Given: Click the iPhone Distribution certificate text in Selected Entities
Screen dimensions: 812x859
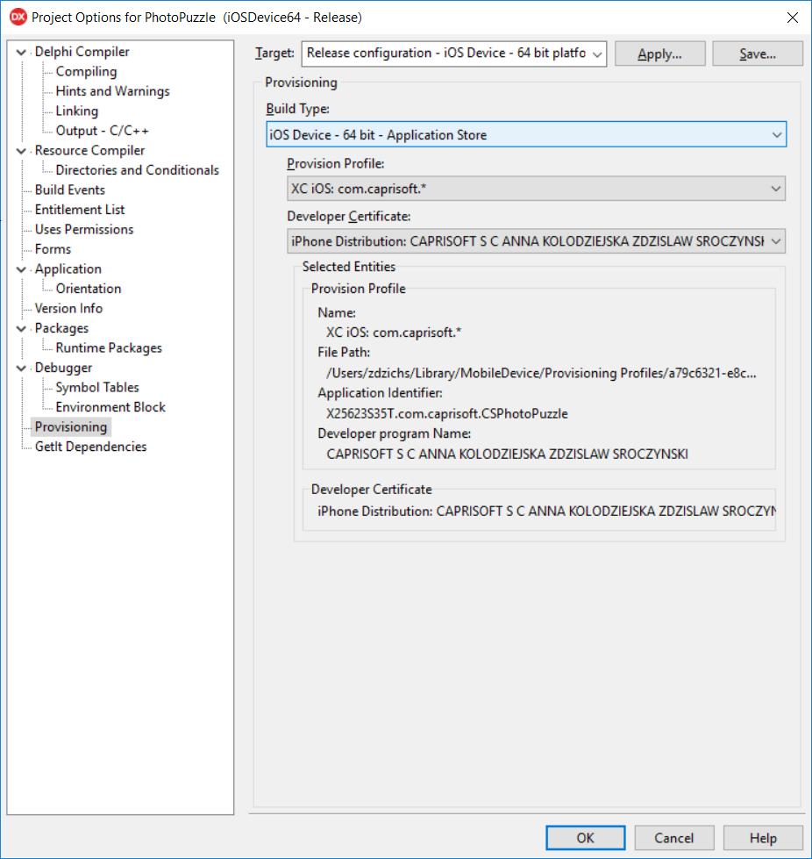Looking at the screenshot, I should (x=546, y=512).
